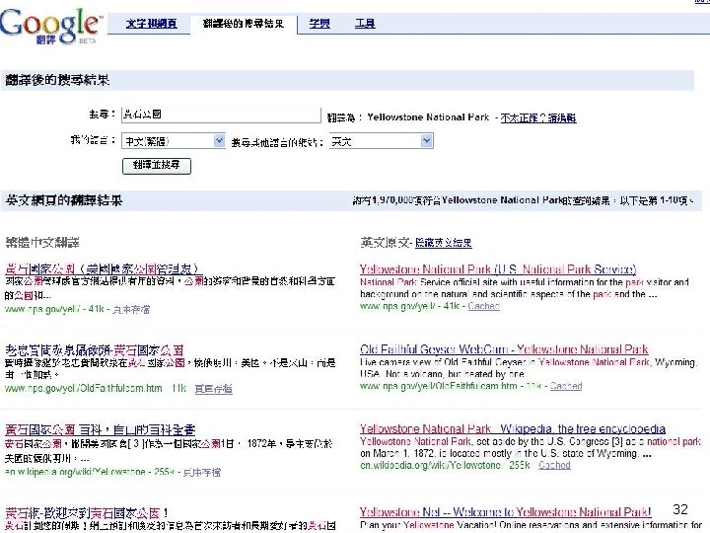Click the 'not correct? edit' link beside the translation

tap(538, 118)
